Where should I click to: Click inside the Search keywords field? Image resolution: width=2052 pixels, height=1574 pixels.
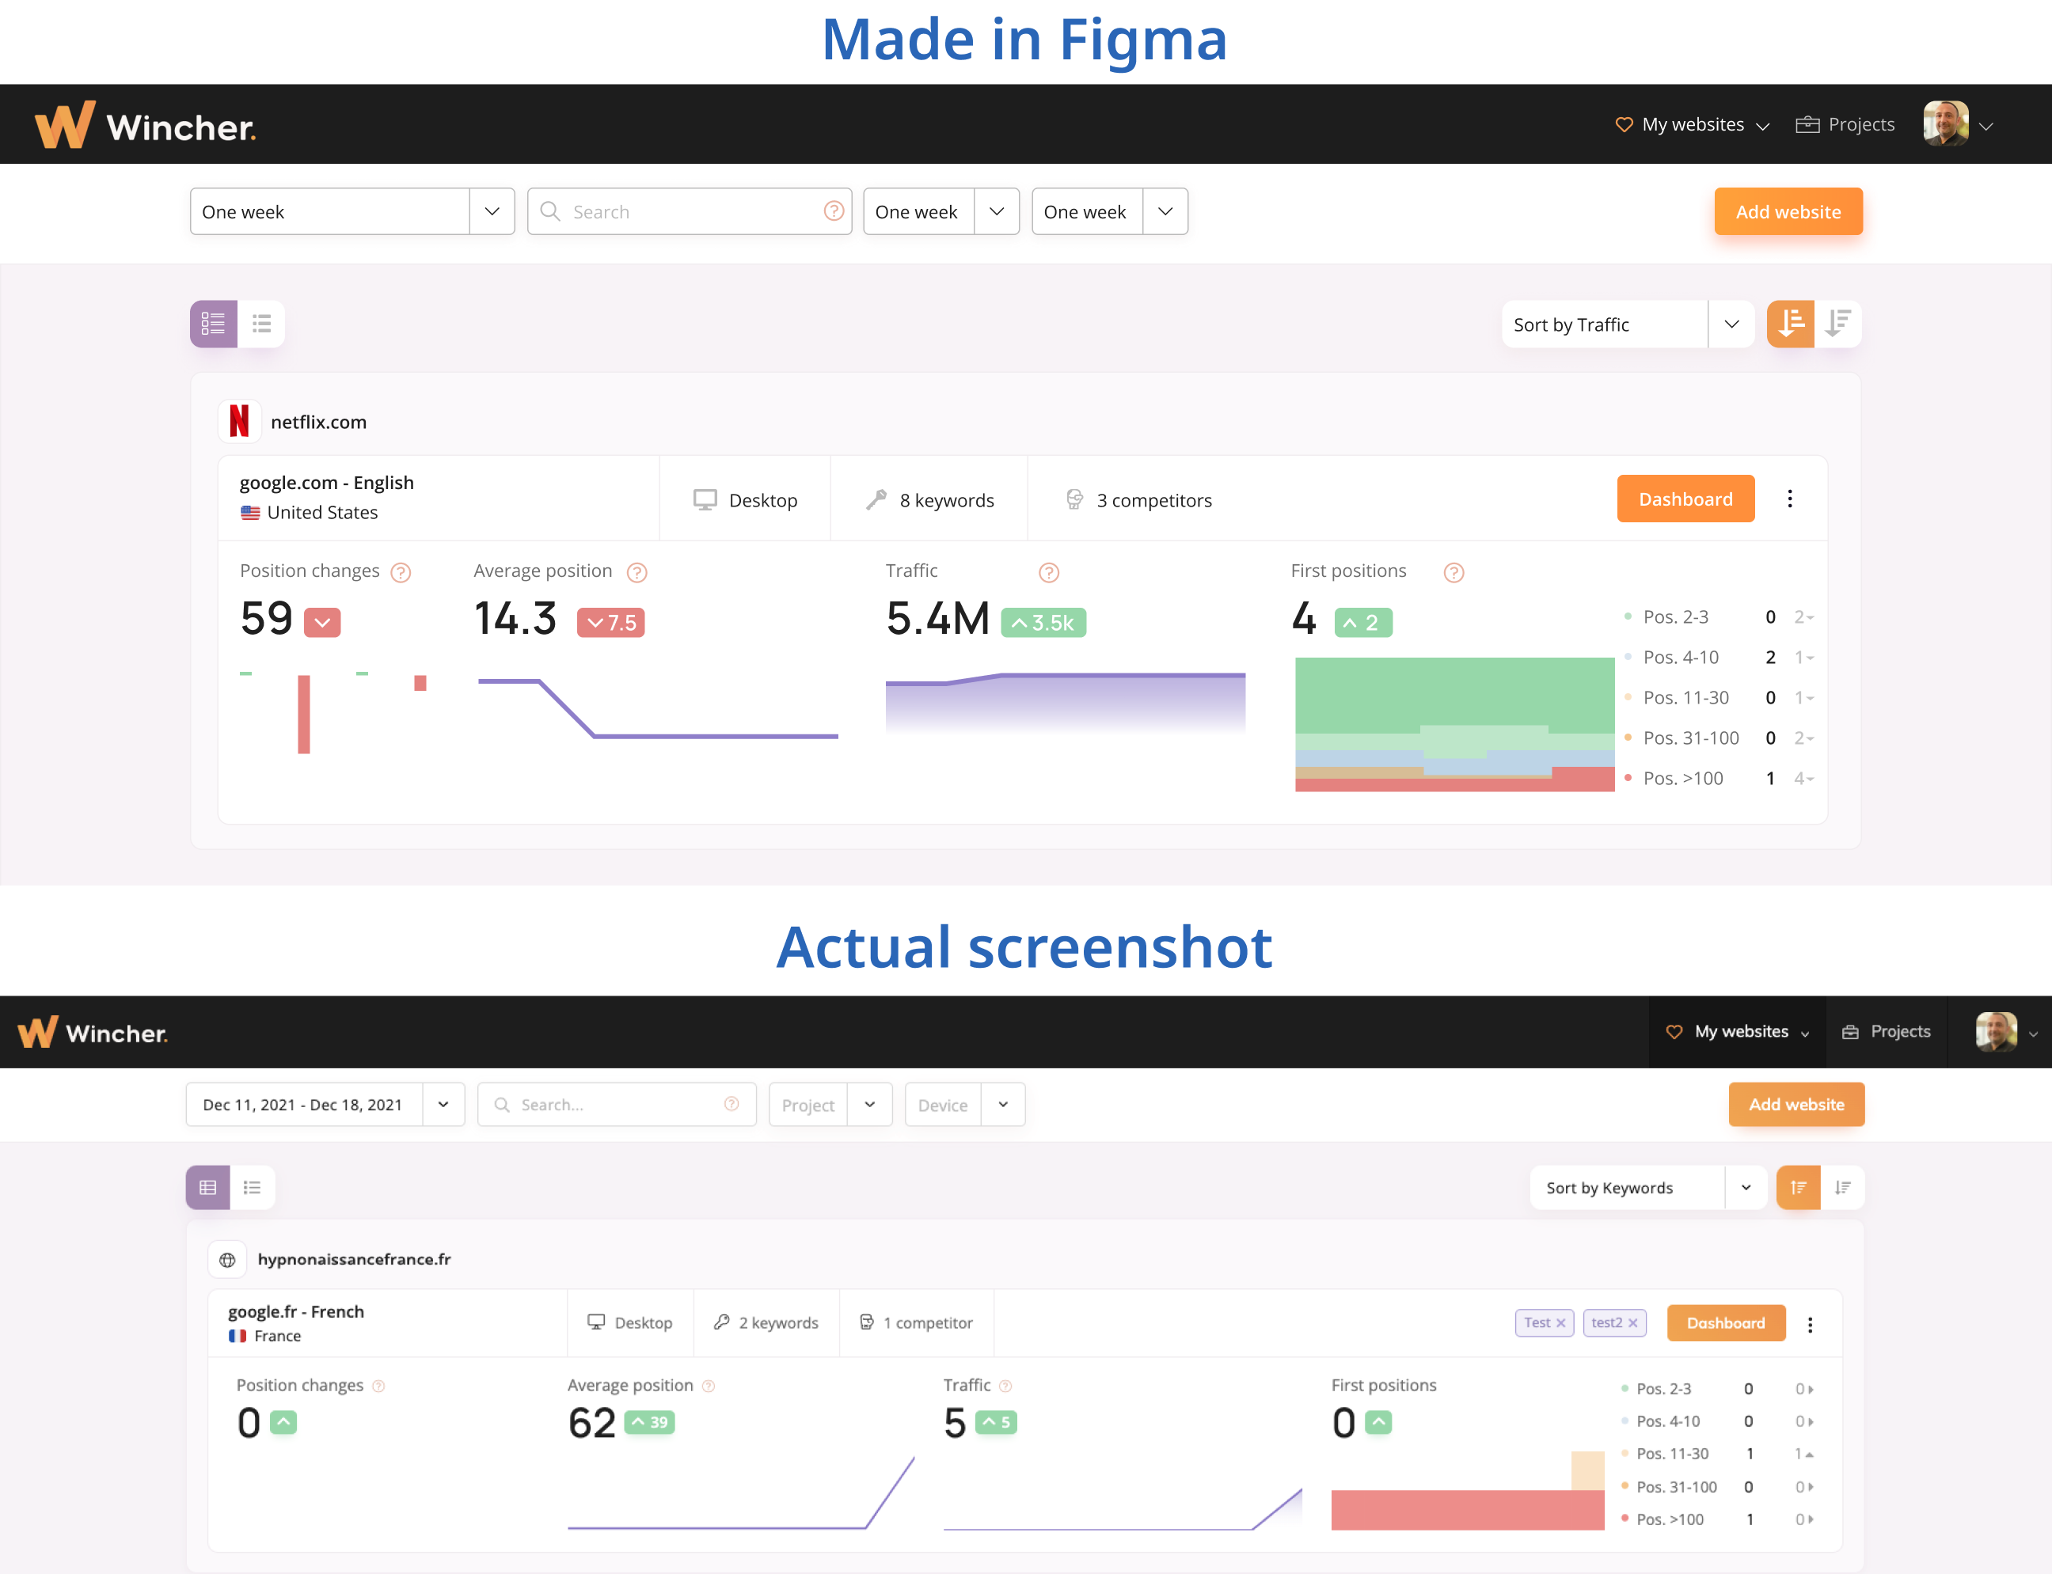tap(689, 210)
